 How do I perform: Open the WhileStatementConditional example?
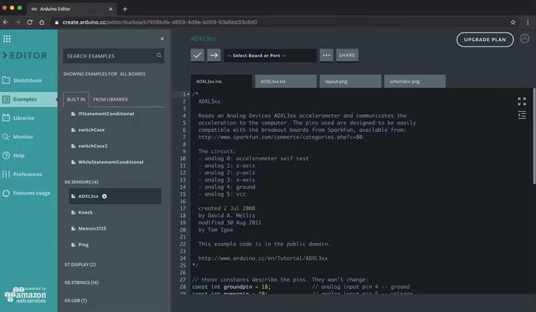(x=111, y=162)
